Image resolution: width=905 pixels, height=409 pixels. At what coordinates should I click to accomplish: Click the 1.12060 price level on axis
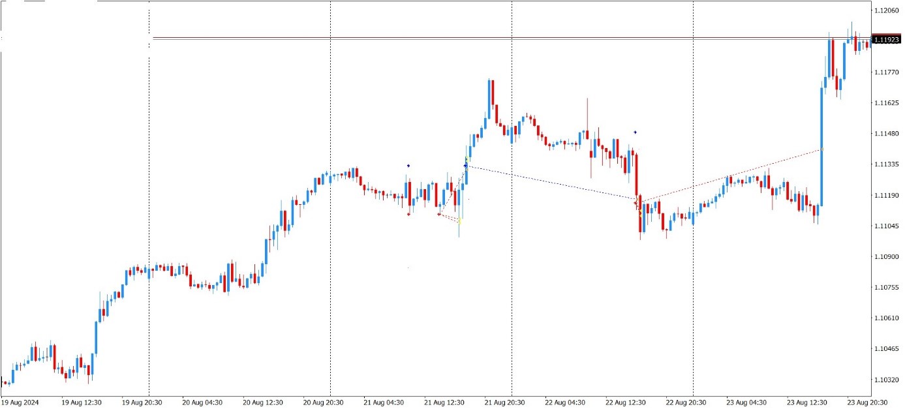(x=887, y=11)
